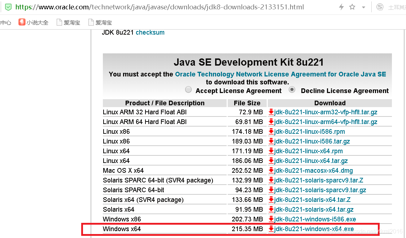Click the '133.66 MB' file size

tap(247, 200)
